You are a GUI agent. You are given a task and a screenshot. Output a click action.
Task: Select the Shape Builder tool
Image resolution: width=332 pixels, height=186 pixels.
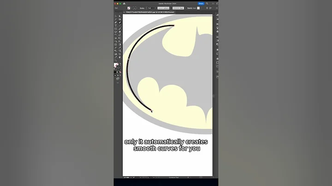(116, 41)
